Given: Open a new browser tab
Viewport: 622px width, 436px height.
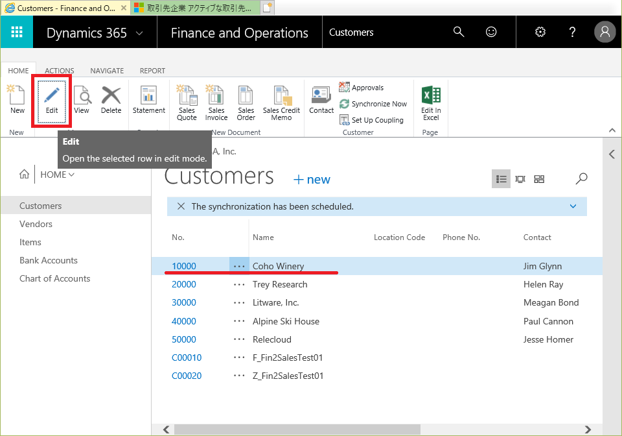Looking at the screenshot, I should (268, 8).
